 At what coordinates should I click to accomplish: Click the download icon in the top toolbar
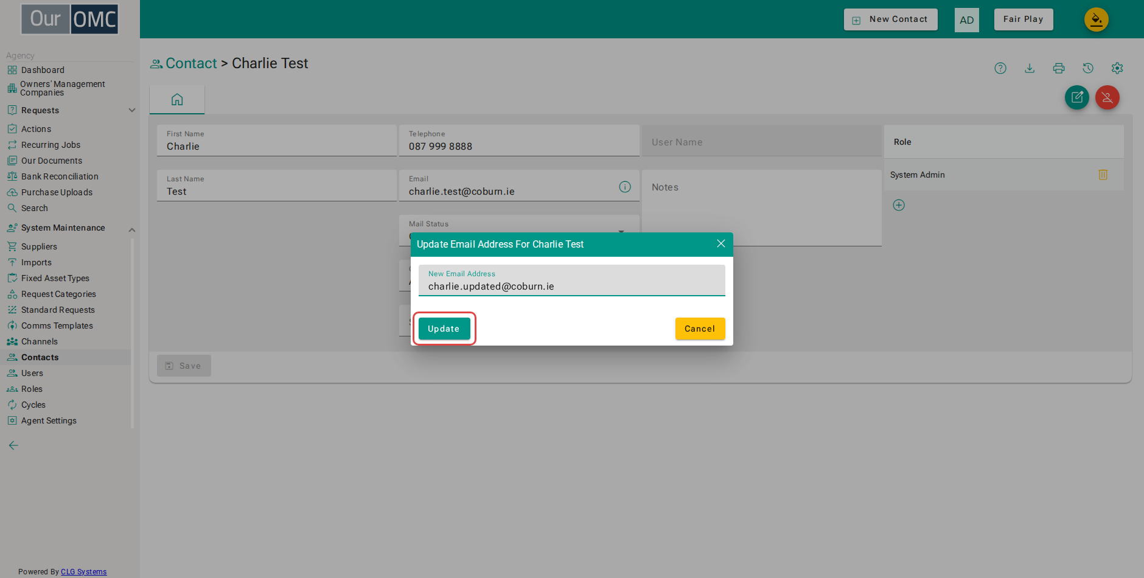[x=1030, y=68]
